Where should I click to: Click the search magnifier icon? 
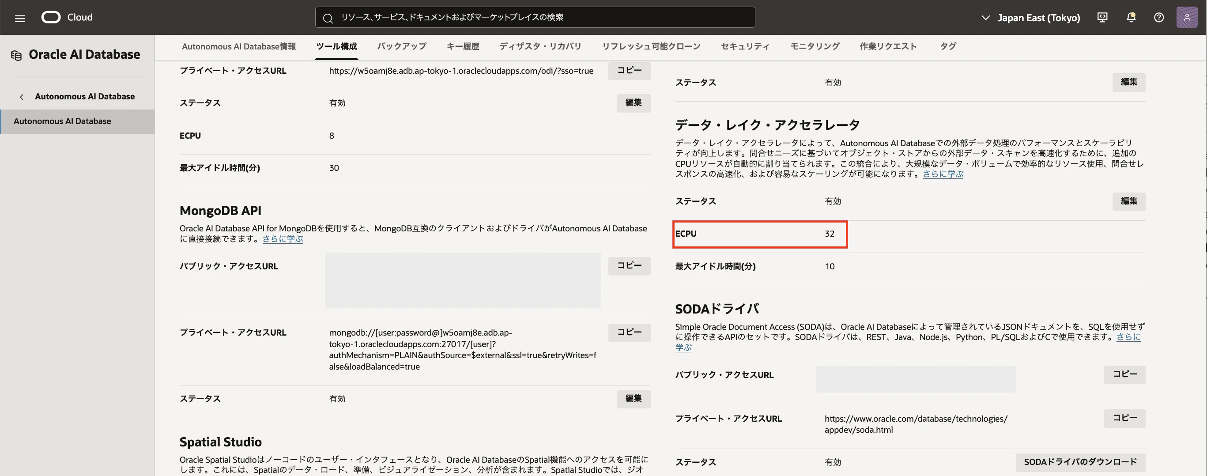(x=328, y=18)
